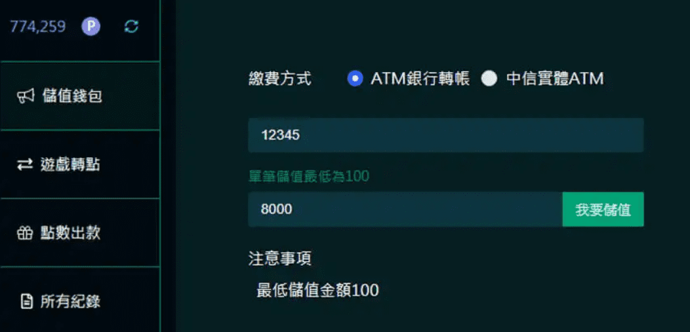This screenshot has height=332, width=690.
Task: Click the green 單筆儲值最低為100 hint text
Action: coord(309,177)
